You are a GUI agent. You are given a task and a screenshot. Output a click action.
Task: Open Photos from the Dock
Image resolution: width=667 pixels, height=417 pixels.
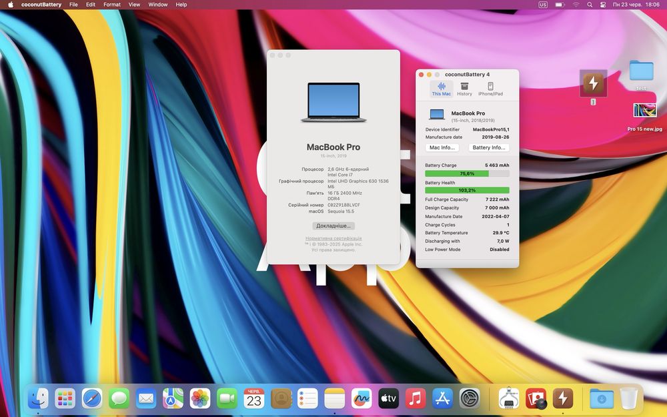[x=200, y=399]
